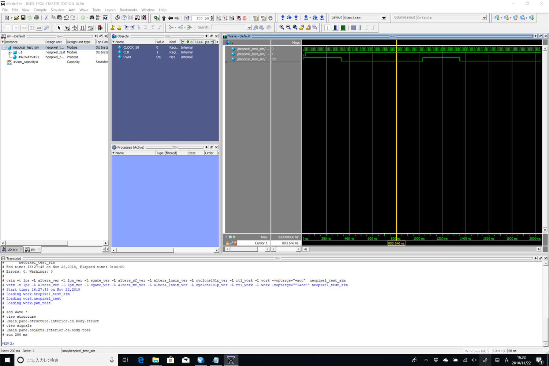
Task: Click the Break simulation icon
Action: pos(244,18)
